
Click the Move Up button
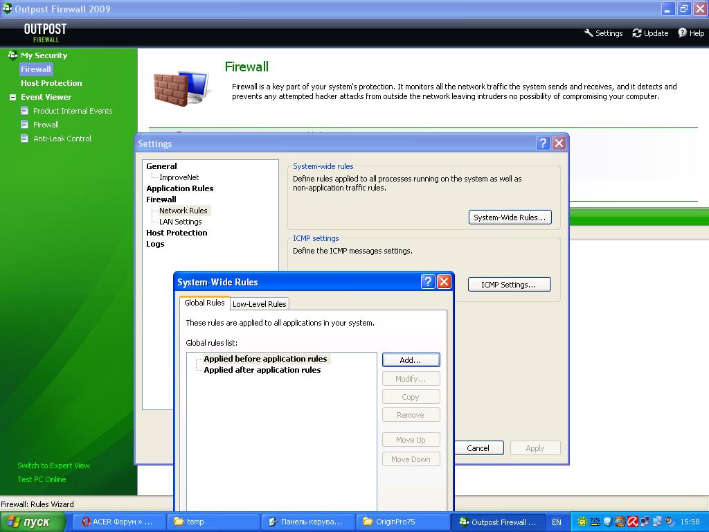coord(411,440)
